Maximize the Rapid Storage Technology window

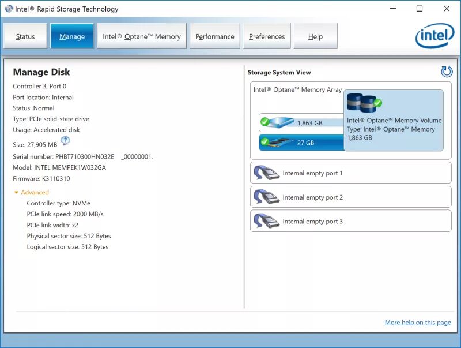pyautogui.click(x=420, y=9)
